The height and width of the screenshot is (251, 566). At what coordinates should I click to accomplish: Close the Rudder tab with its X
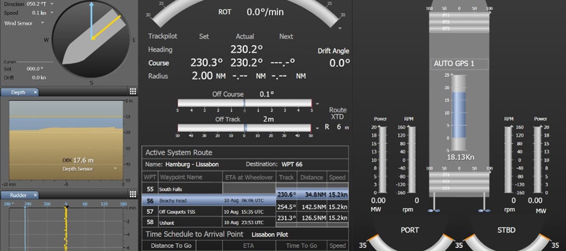pos(35,196)
